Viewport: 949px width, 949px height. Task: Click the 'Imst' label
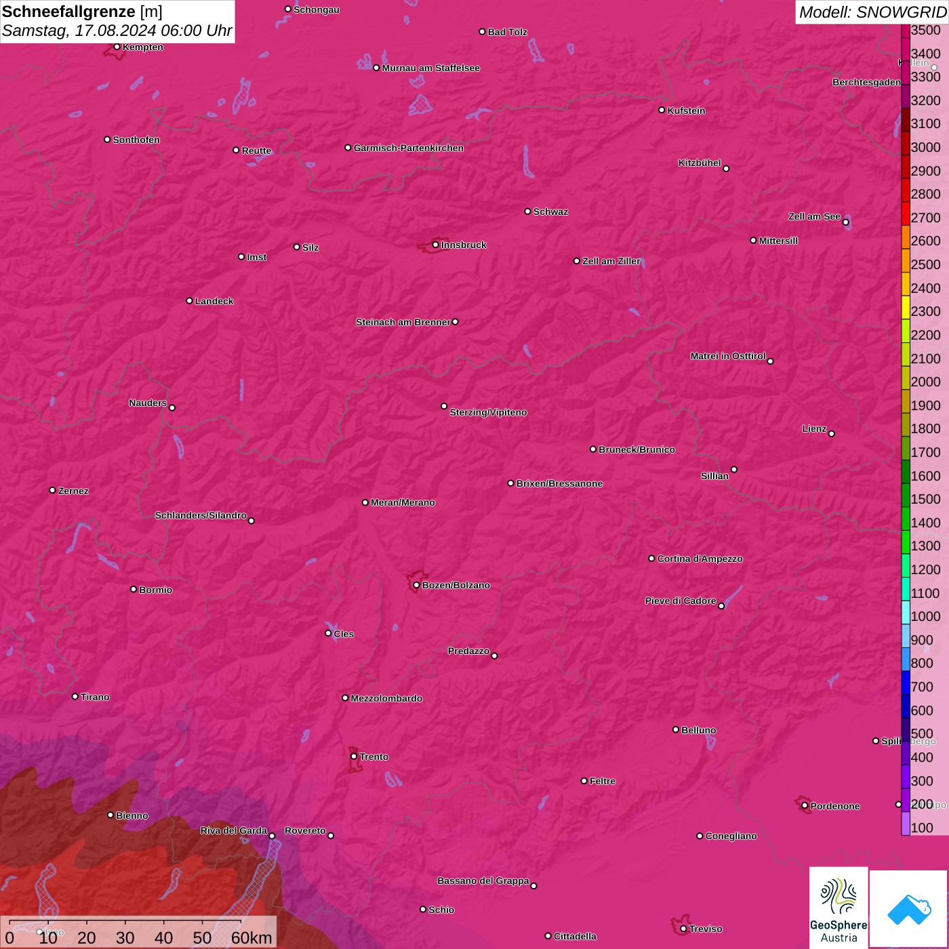257,257
